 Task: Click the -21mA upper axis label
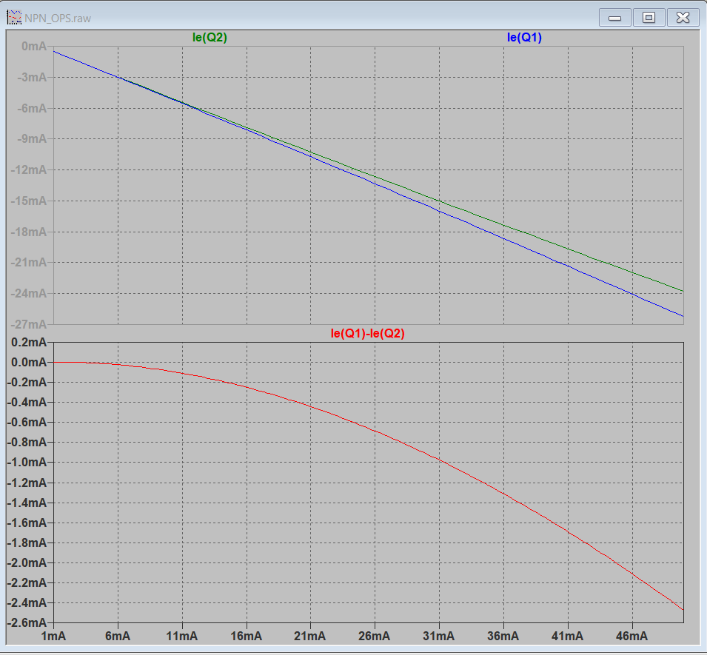tap(28, 262)
